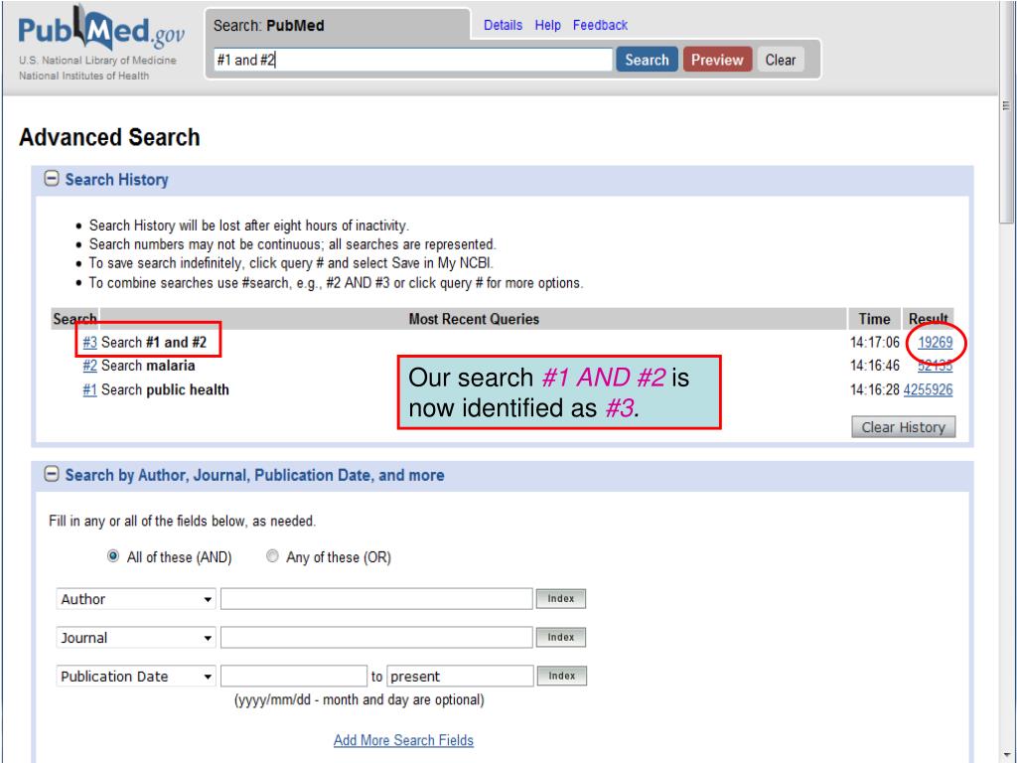
Task: View the 19269 results
Action: pyautogui.click(x=935, y=342)
